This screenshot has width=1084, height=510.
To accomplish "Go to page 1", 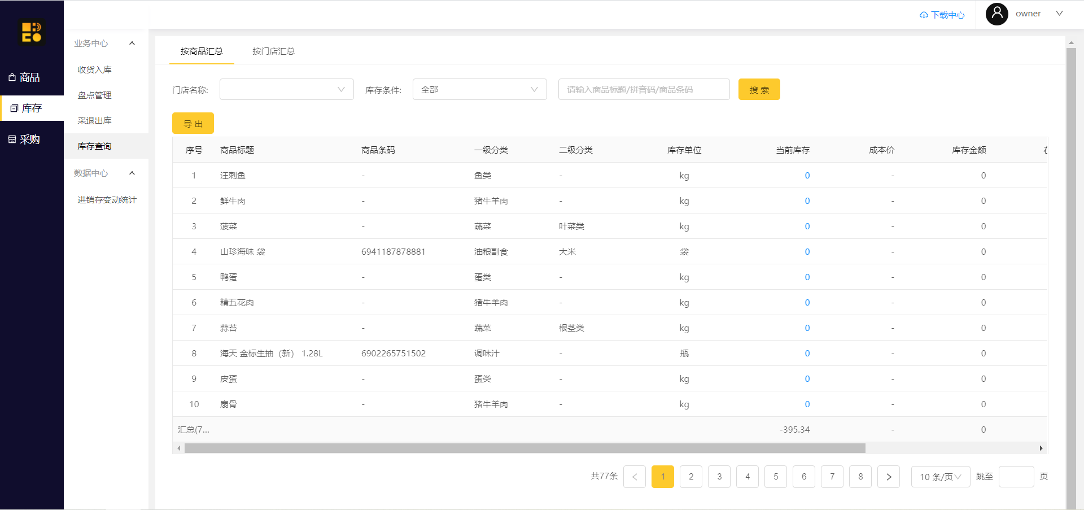I will (663, 477).
